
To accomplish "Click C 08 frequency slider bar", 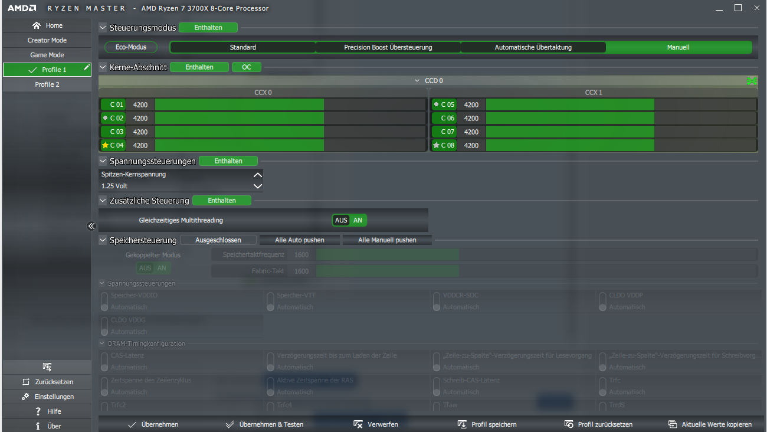I will 621,145.
